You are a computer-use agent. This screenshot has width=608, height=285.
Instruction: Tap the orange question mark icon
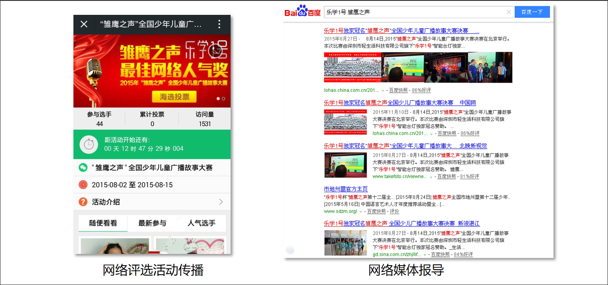pyautogui.click(x=83, y=202)
